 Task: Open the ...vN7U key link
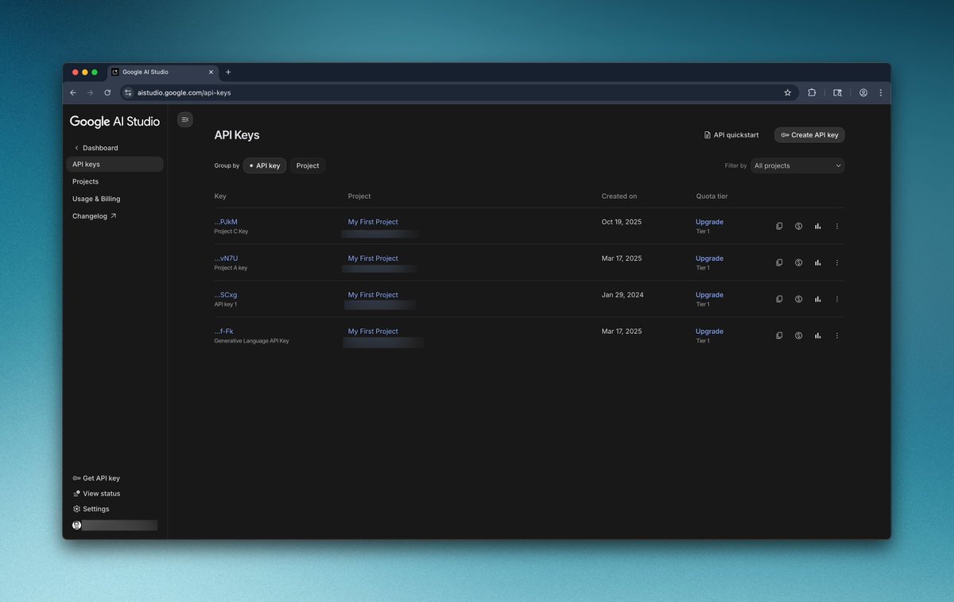tap(226, 258)
